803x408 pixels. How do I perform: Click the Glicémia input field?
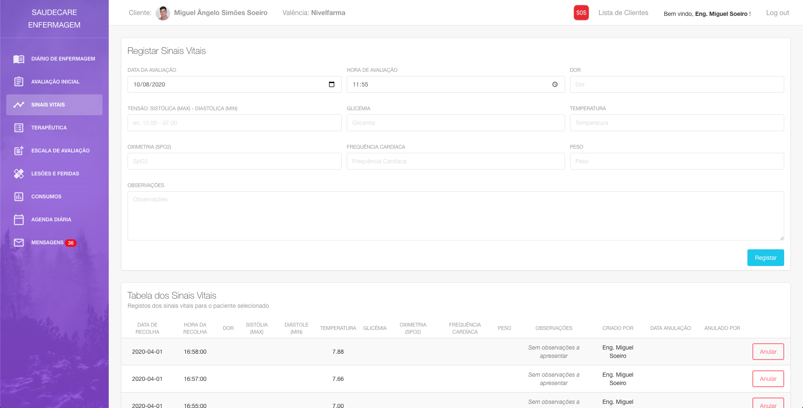coord(455,123)
